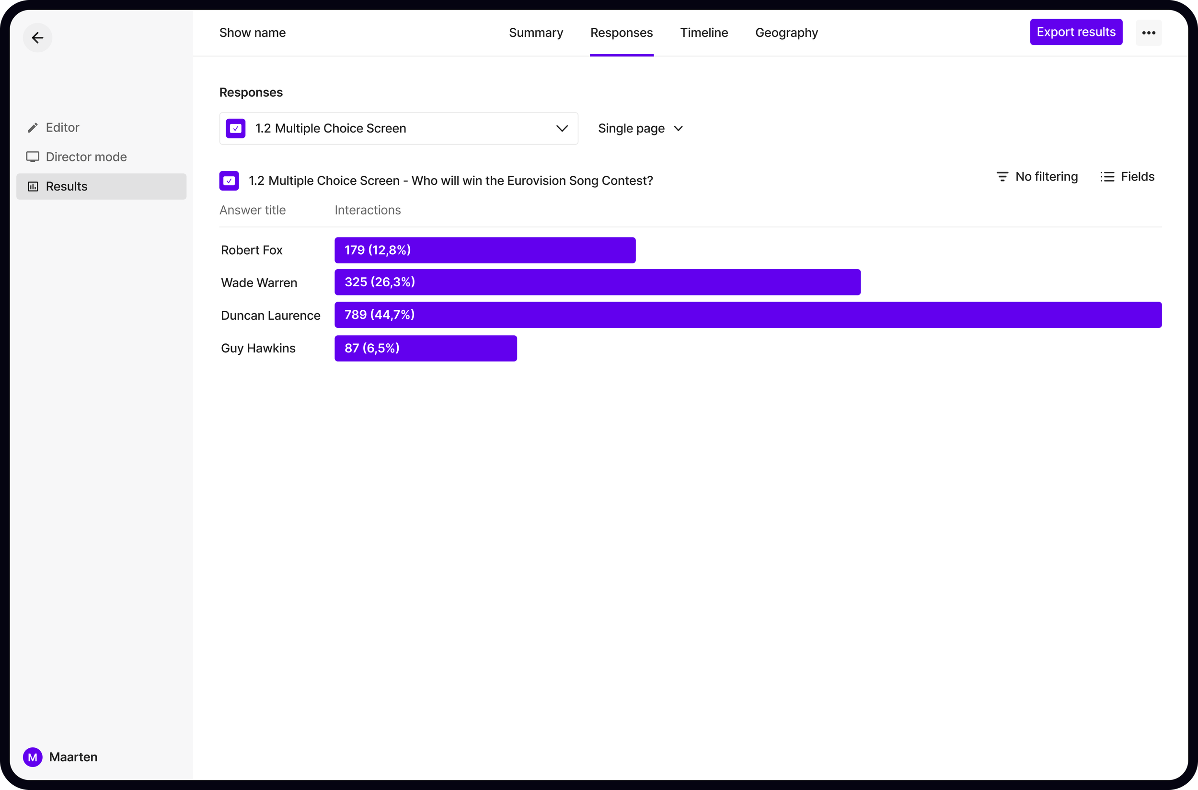This screenshot has width=1198, height=790.
Task: Click checkbox icon inside screen selector dropdown
Action: point(235,128)
